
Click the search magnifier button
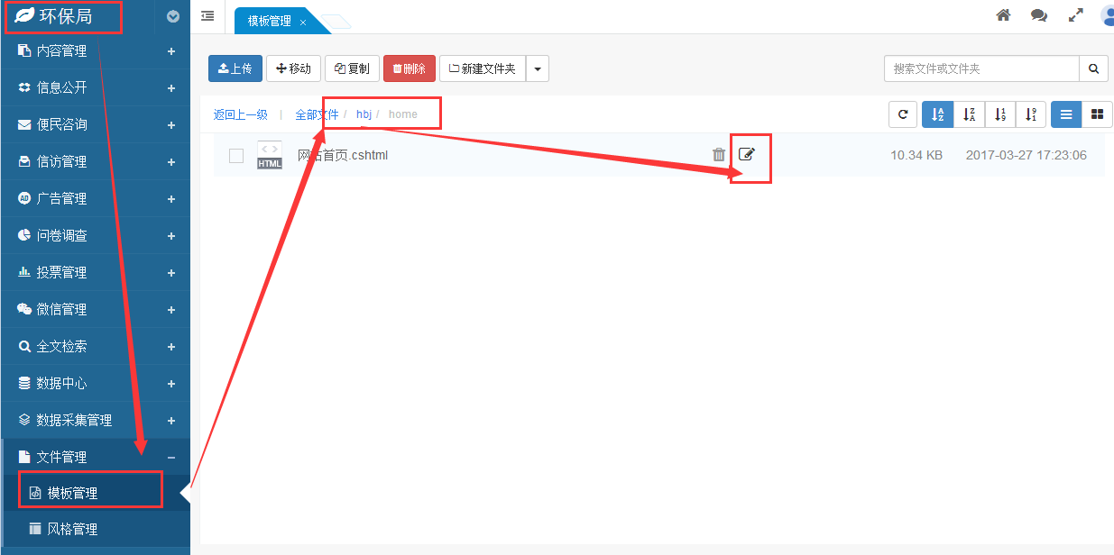tap(1093, 68)
